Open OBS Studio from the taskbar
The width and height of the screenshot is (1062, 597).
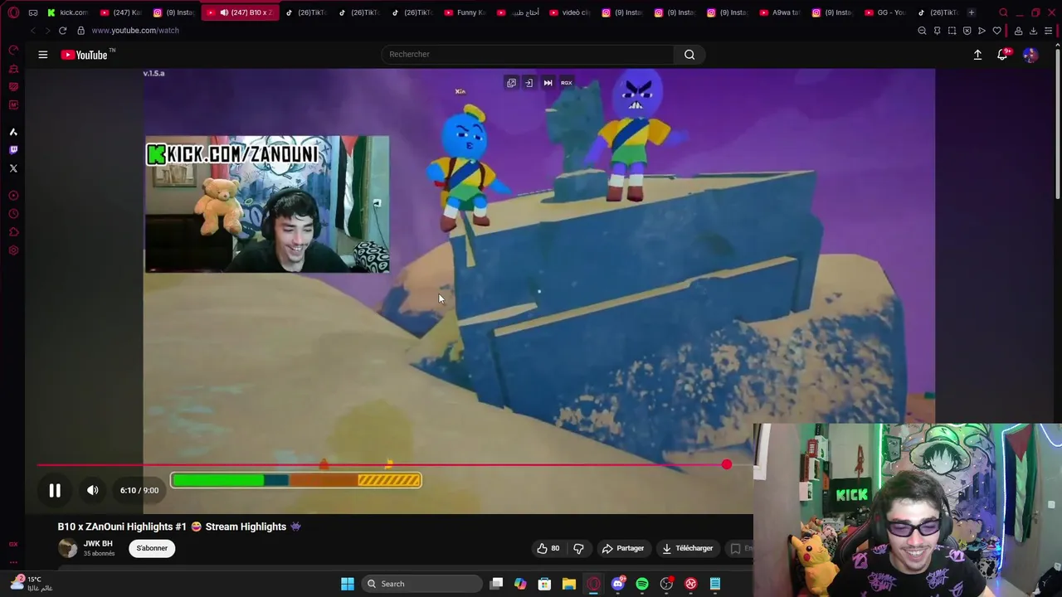(666, 584)
